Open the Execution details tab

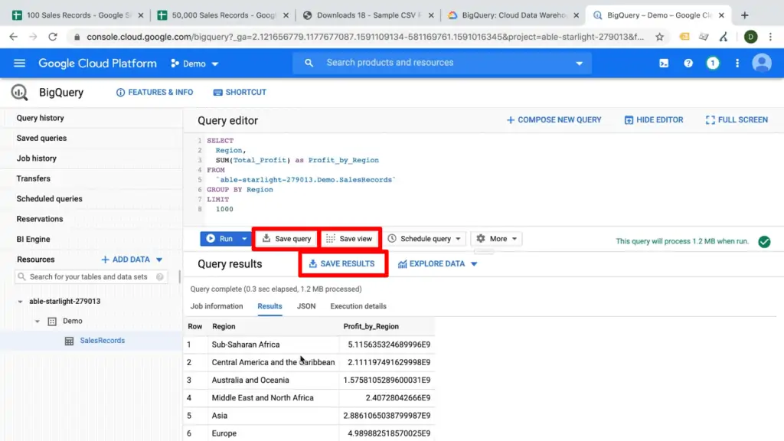point(358,305)
